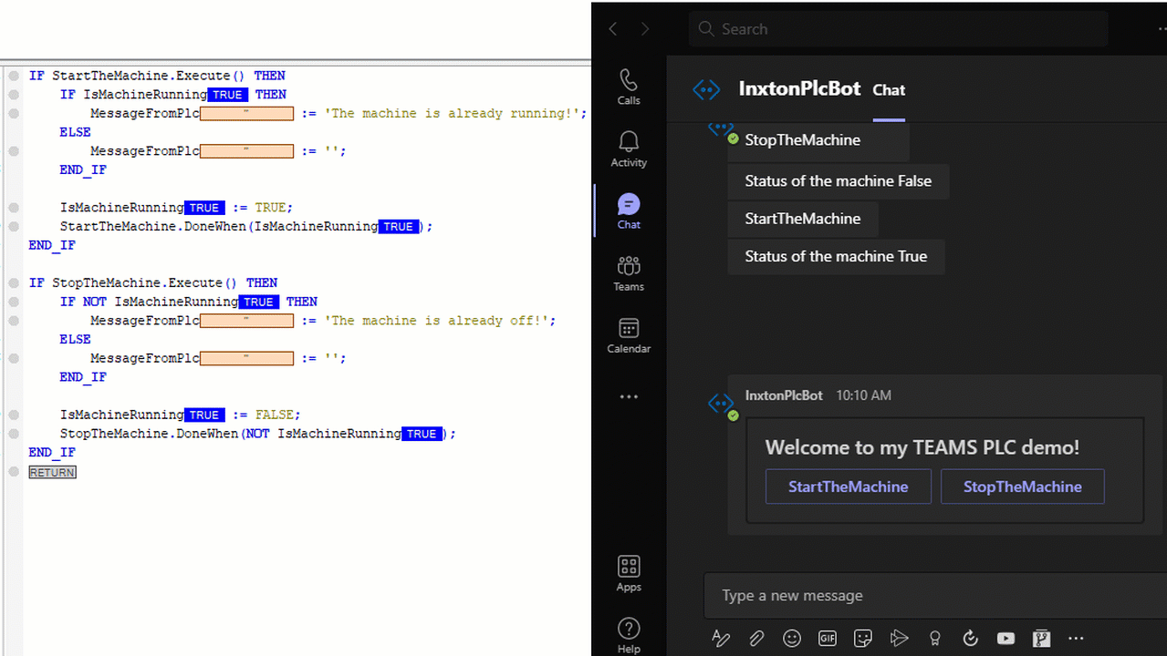Toggle the breakpoint on the RETURN line
1167x656 pixels.
(14, 471)
